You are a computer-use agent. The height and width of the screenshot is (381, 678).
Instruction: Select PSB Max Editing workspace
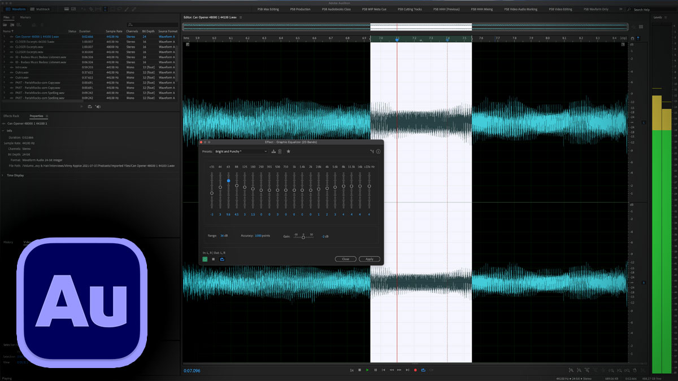click(268, 10)
